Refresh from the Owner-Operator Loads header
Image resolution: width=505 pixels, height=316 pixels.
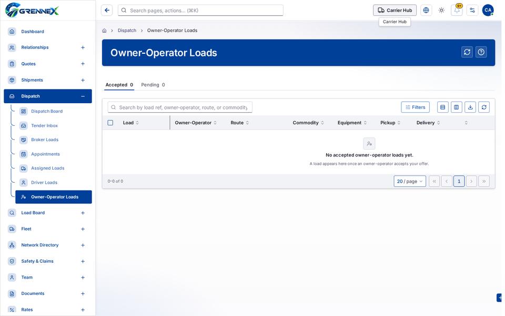pyautogui.click(x=467, y=52)
